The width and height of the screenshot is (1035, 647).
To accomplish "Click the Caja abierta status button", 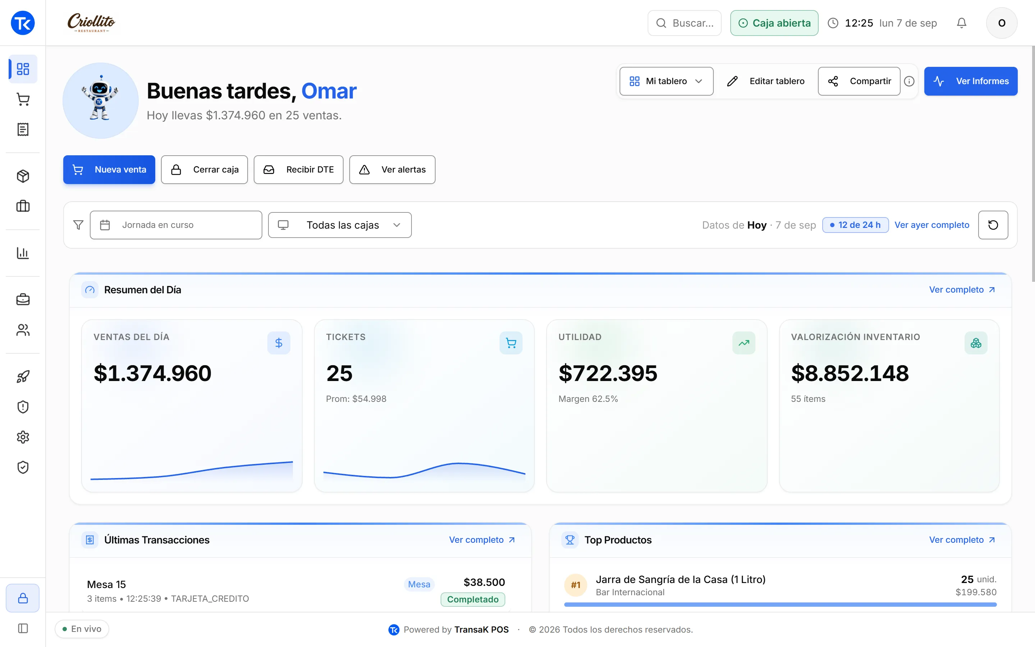I will pyautogui.click(x=774, y=23).
